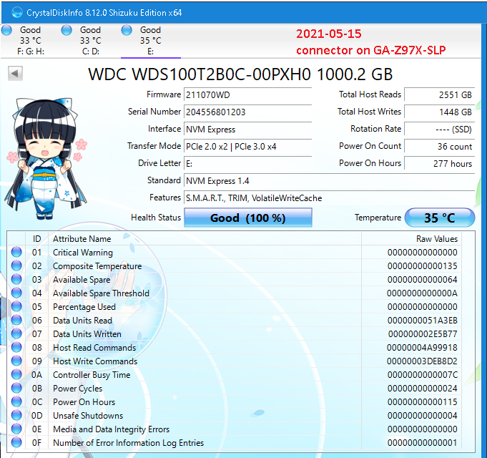Image resolution: width=487 pixels, height=458 pixels.
Task: Select the Data Units Read attribute name
Action: click(82, 321)
